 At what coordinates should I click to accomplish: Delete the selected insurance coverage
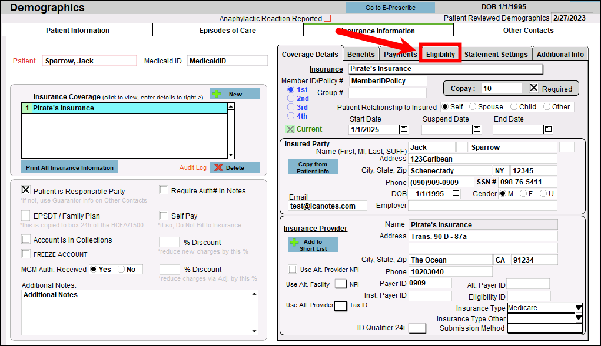(x=235, y=167)
